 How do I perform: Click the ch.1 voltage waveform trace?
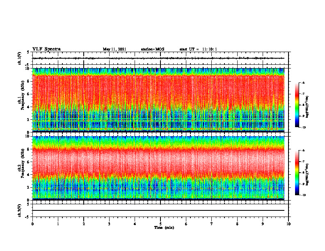(158, 58)
